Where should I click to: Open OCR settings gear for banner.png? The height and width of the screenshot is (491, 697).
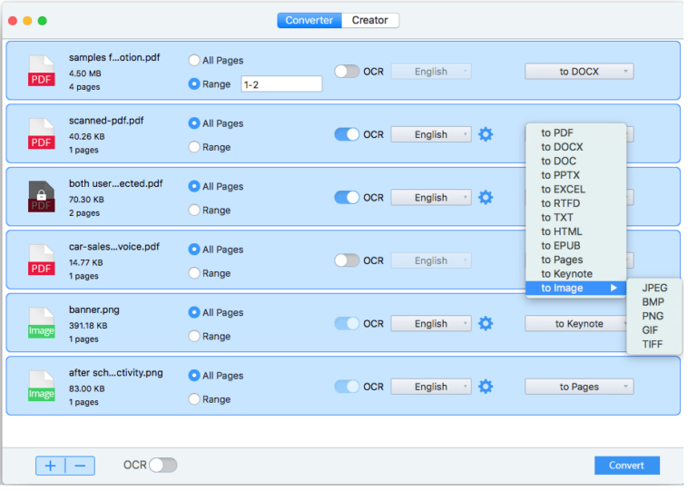click(486, 323)
